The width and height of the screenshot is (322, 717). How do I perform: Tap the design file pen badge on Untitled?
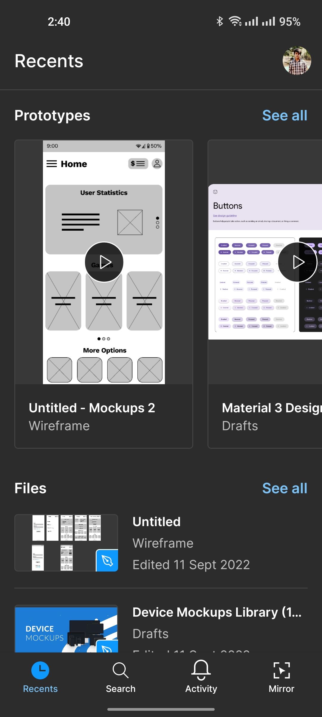pyautogui.click(x=107, y=560)
